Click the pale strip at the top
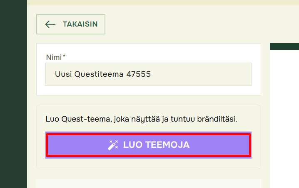The image size is (299, 188). click(x=162, y=2)
